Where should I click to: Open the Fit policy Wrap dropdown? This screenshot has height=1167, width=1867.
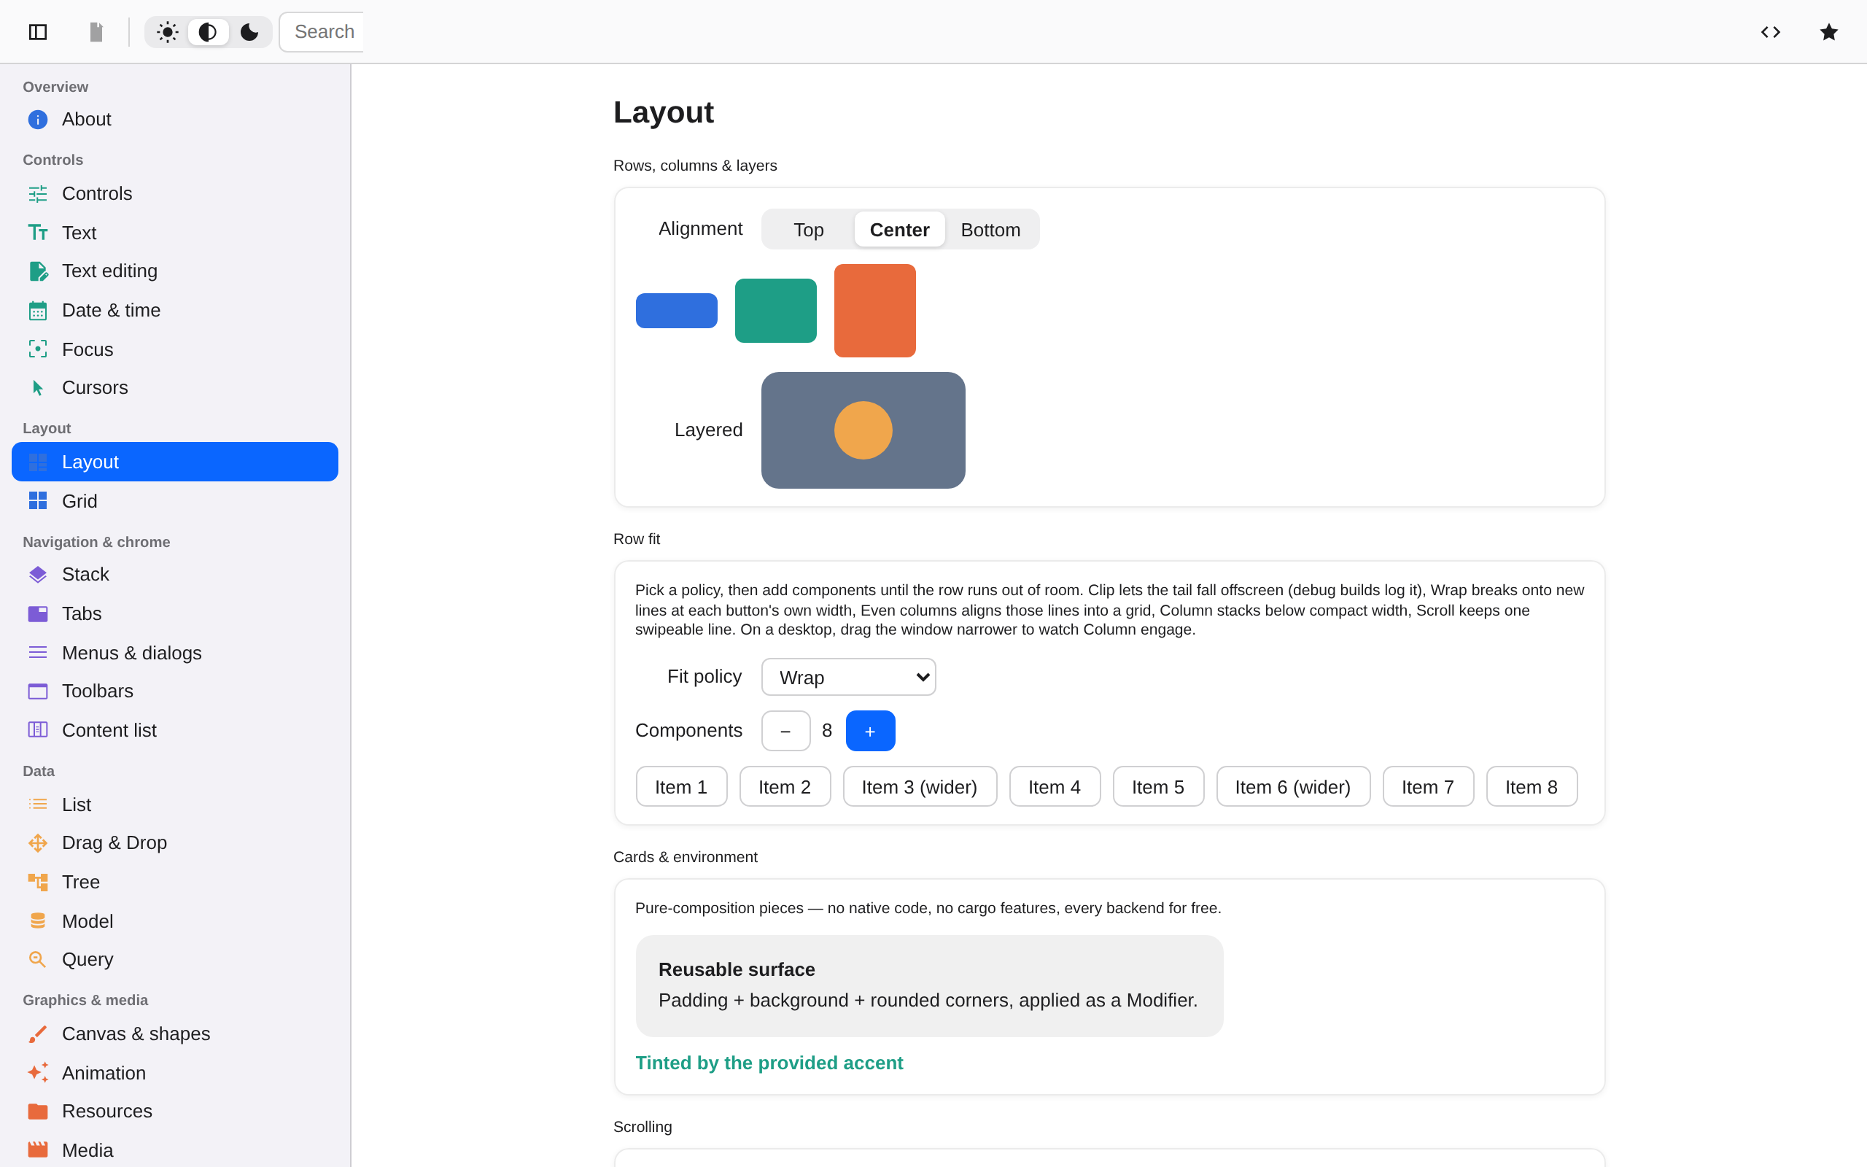(x=849, y=677)
